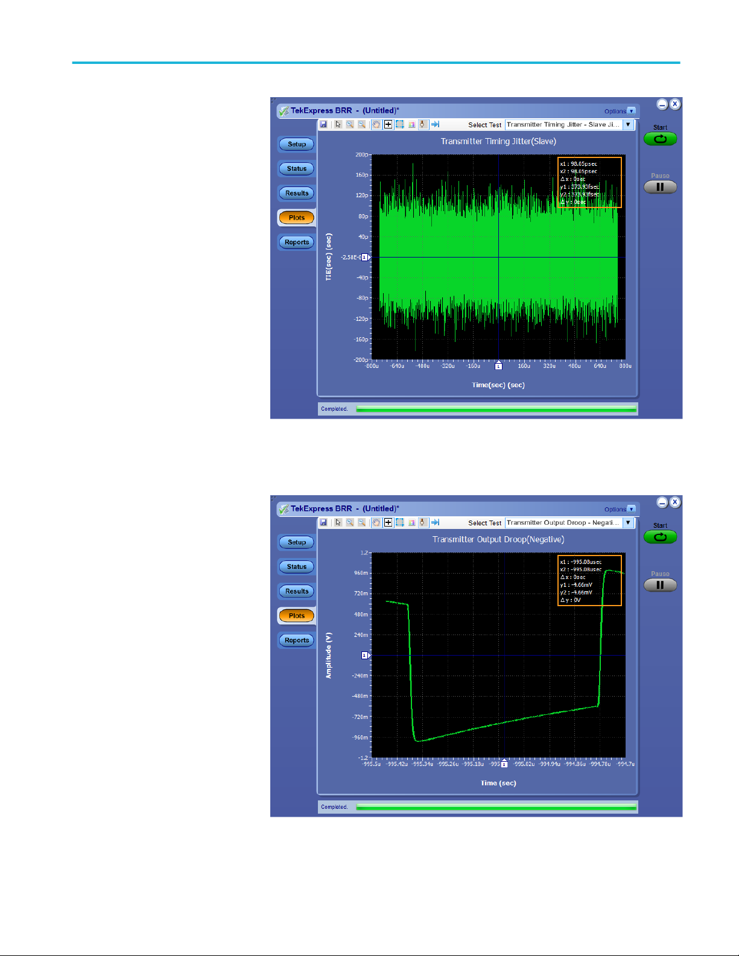
Task: Open Status panel in the Output Droop window
Action: click(297, 567)
